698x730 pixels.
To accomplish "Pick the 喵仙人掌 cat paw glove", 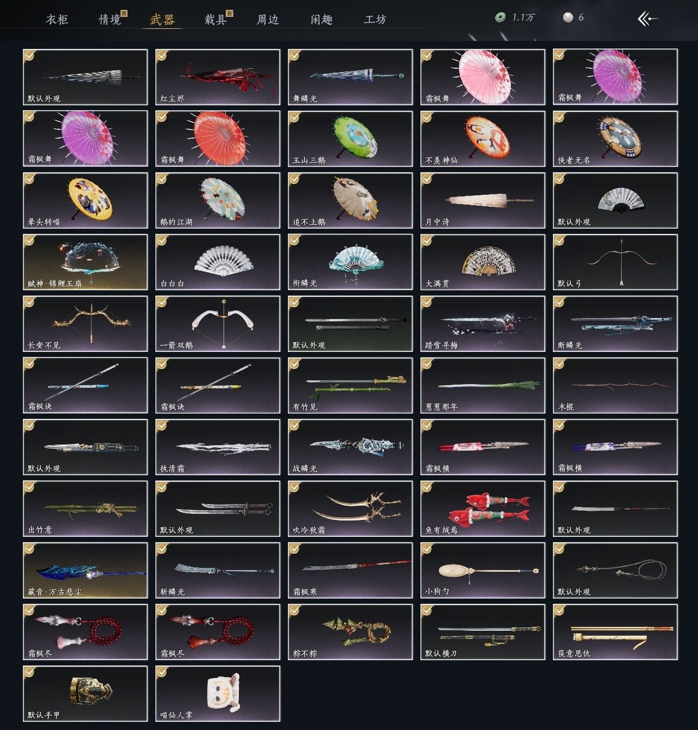I will [218, 693].
